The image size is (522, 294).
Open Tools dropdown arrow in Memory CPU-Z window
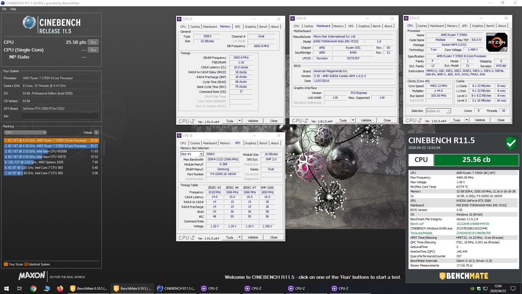pyautogui.click(x=240, y=121)
